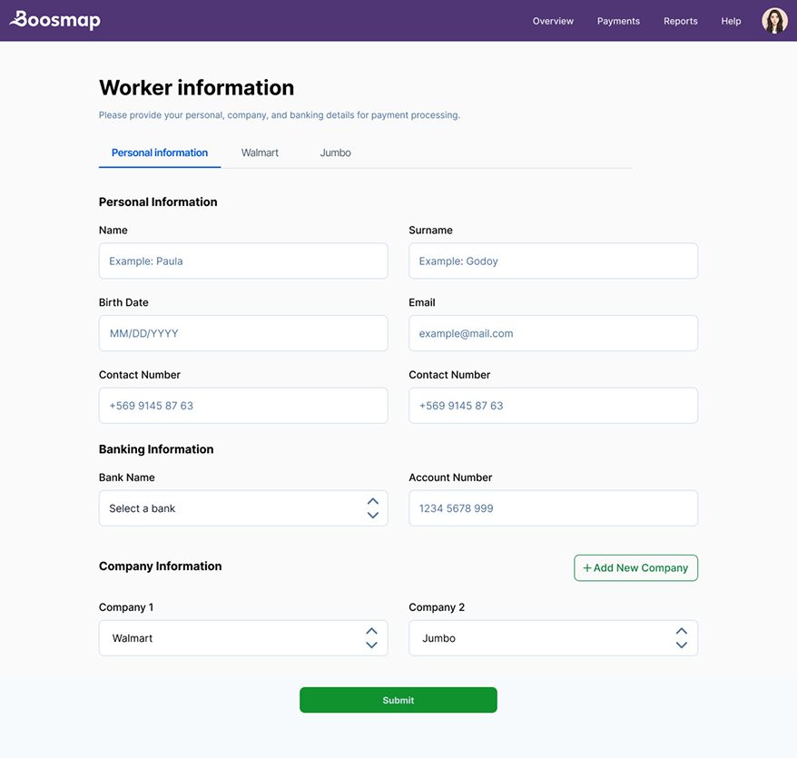
Task: Open the Company 1 Walmart dropdown
Action: 243,637
